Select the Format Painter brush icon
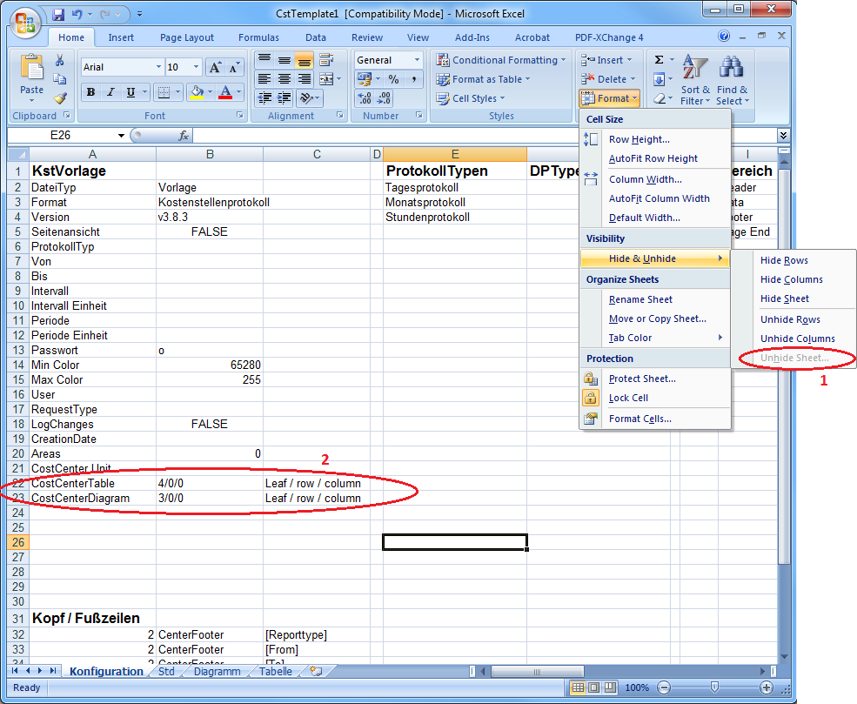 tap(60, 98)
